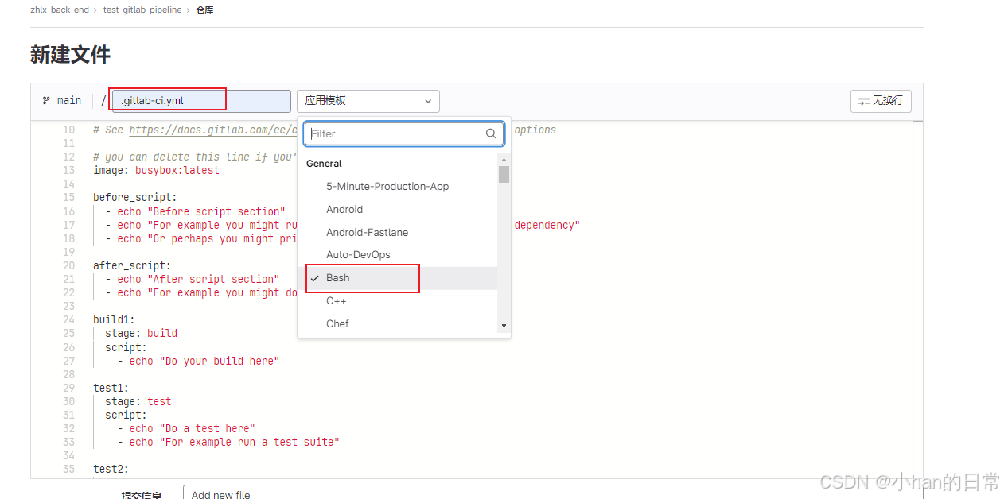Click the script: line under build1

coord(126,347)
